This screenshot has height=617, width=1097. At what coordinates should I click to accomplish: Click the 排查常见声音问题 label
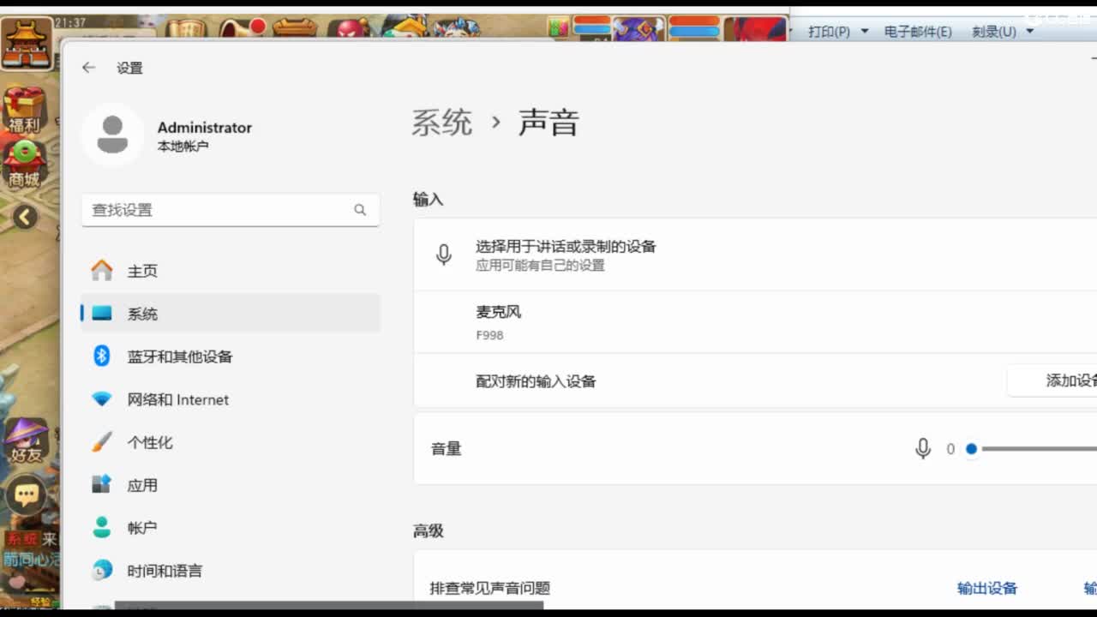[490, 589]
